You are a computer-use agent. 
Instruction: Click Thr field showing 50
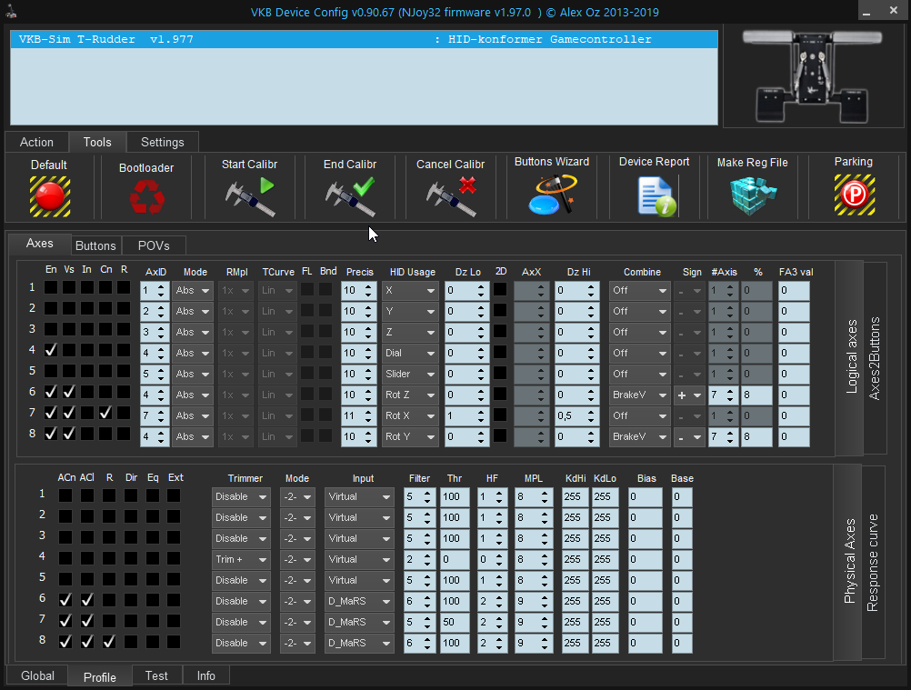click(x=455, y=622)
